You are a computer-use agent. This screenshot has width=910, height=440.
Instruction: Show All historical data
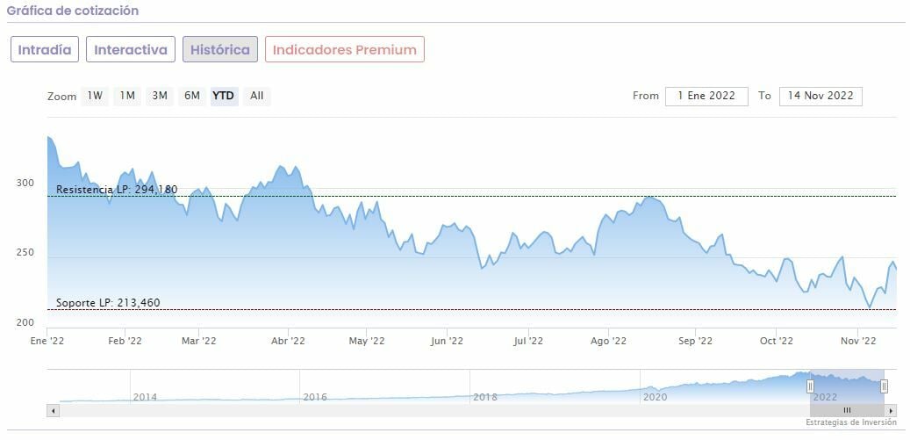click(x=256, y=96)
